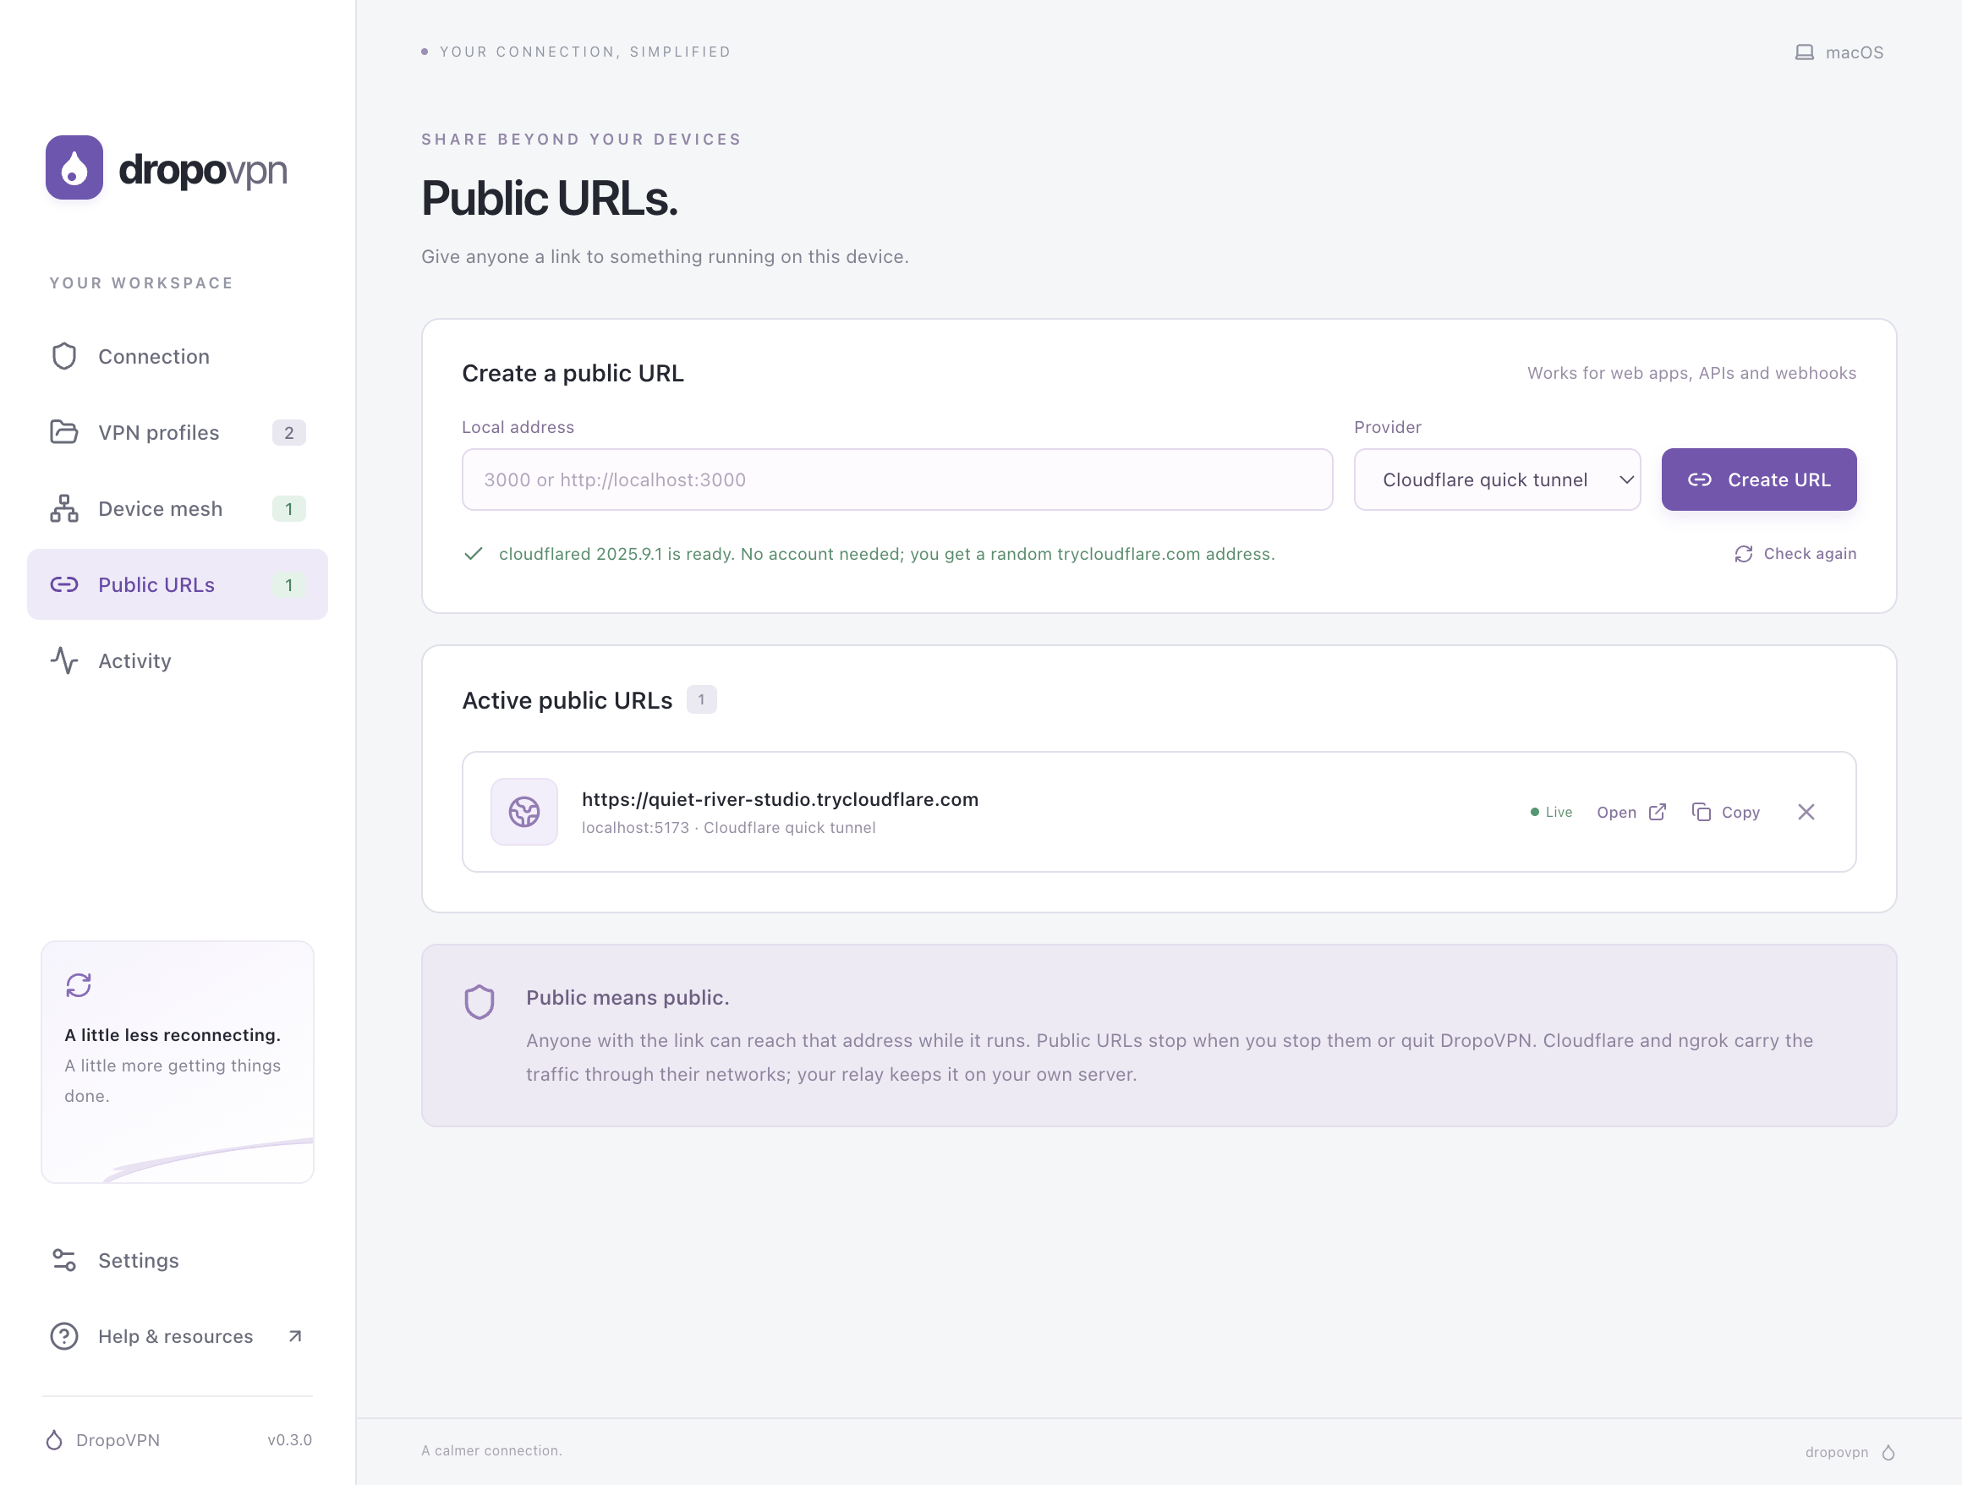This screenshot has height=1485, width=1962.
Task: Click the v0.3.0 version label
Action: pyautogui.click(x=290, y=1440)
